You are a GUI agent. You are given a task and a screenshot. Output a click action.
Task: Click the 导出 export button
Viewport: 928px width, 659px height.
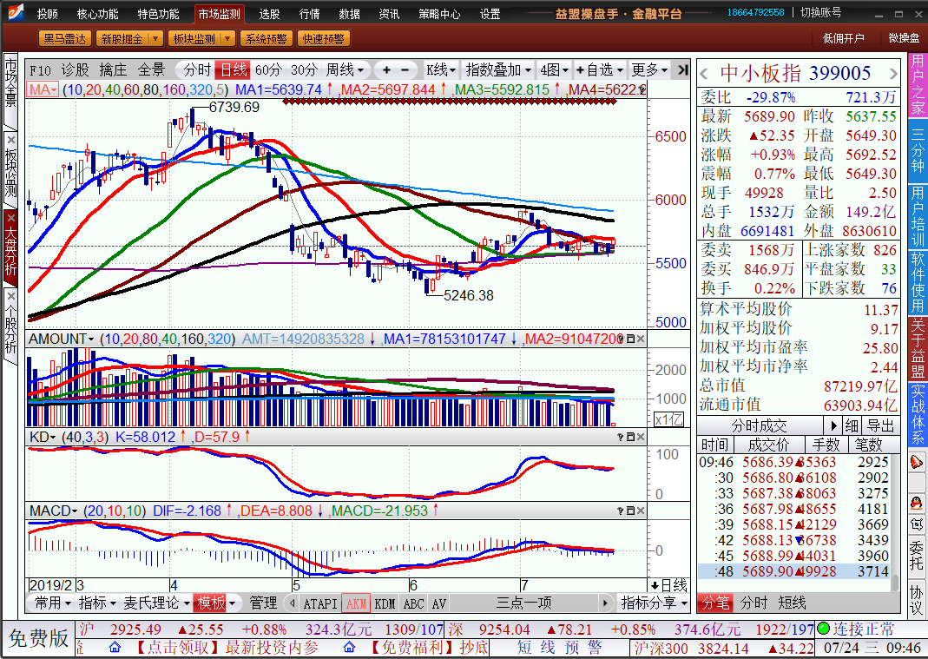click(x=880, y=425)
